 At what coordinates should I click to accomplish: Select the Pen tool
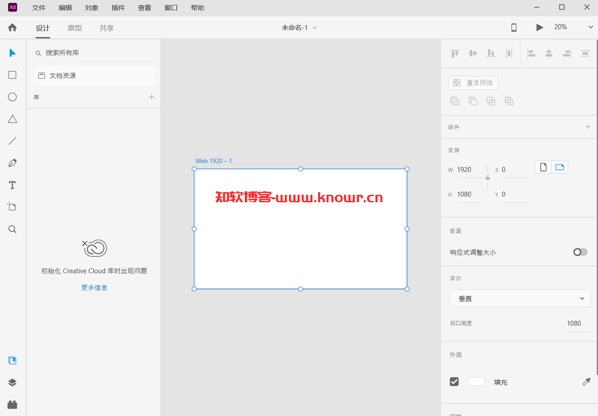point(12,163)
